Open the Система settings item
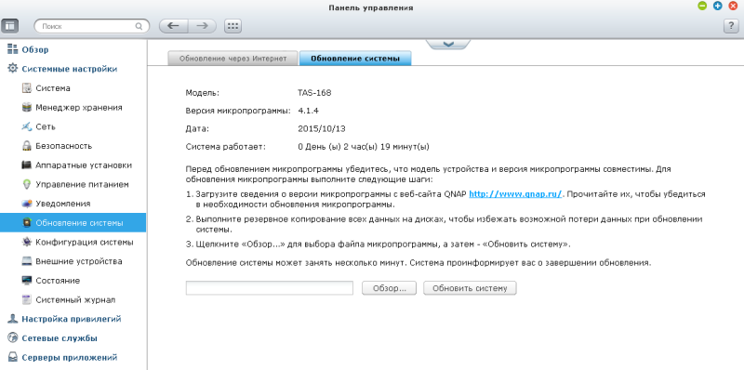744x370 pixels. [x=53, y=88]
